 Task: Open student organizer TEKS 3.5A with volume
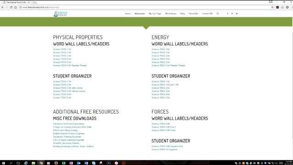[68, 88]
